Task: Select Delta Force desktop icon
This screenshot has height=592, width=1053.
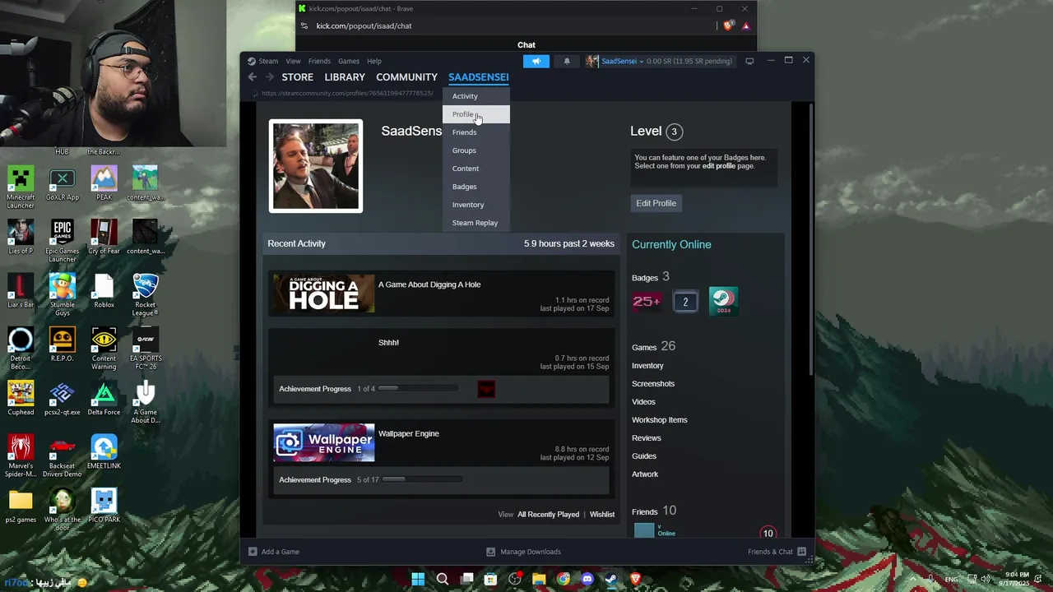Action: click(x=104, y=398)
